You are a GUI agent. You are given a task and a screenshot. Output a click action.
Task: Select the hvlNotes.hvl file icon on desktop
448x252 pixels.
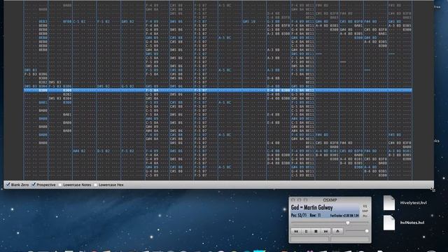pos(389,223)
